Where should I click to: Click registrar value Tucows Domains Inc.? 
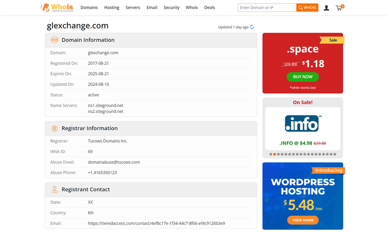click(107, 141)
